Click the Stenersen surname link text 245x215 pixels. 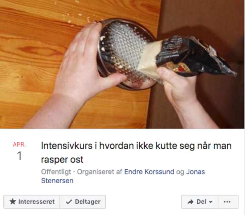pos(57,181)
